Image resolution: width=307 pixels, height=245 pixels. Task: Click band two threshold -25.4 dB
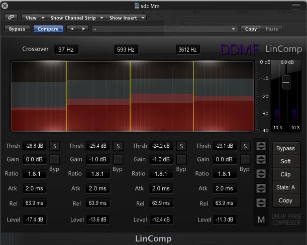97,146
